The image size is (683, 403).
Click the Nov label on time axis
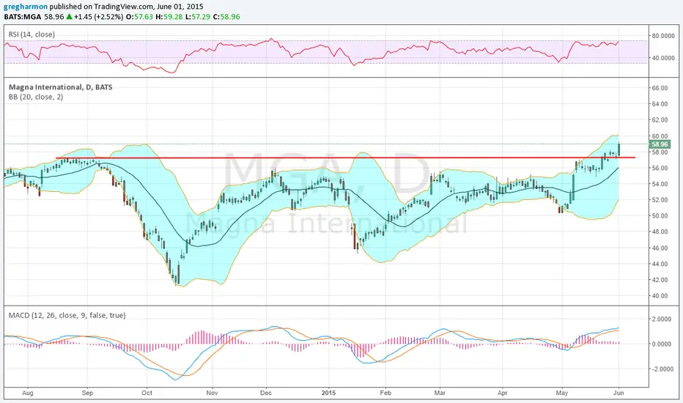coord(212,393)
